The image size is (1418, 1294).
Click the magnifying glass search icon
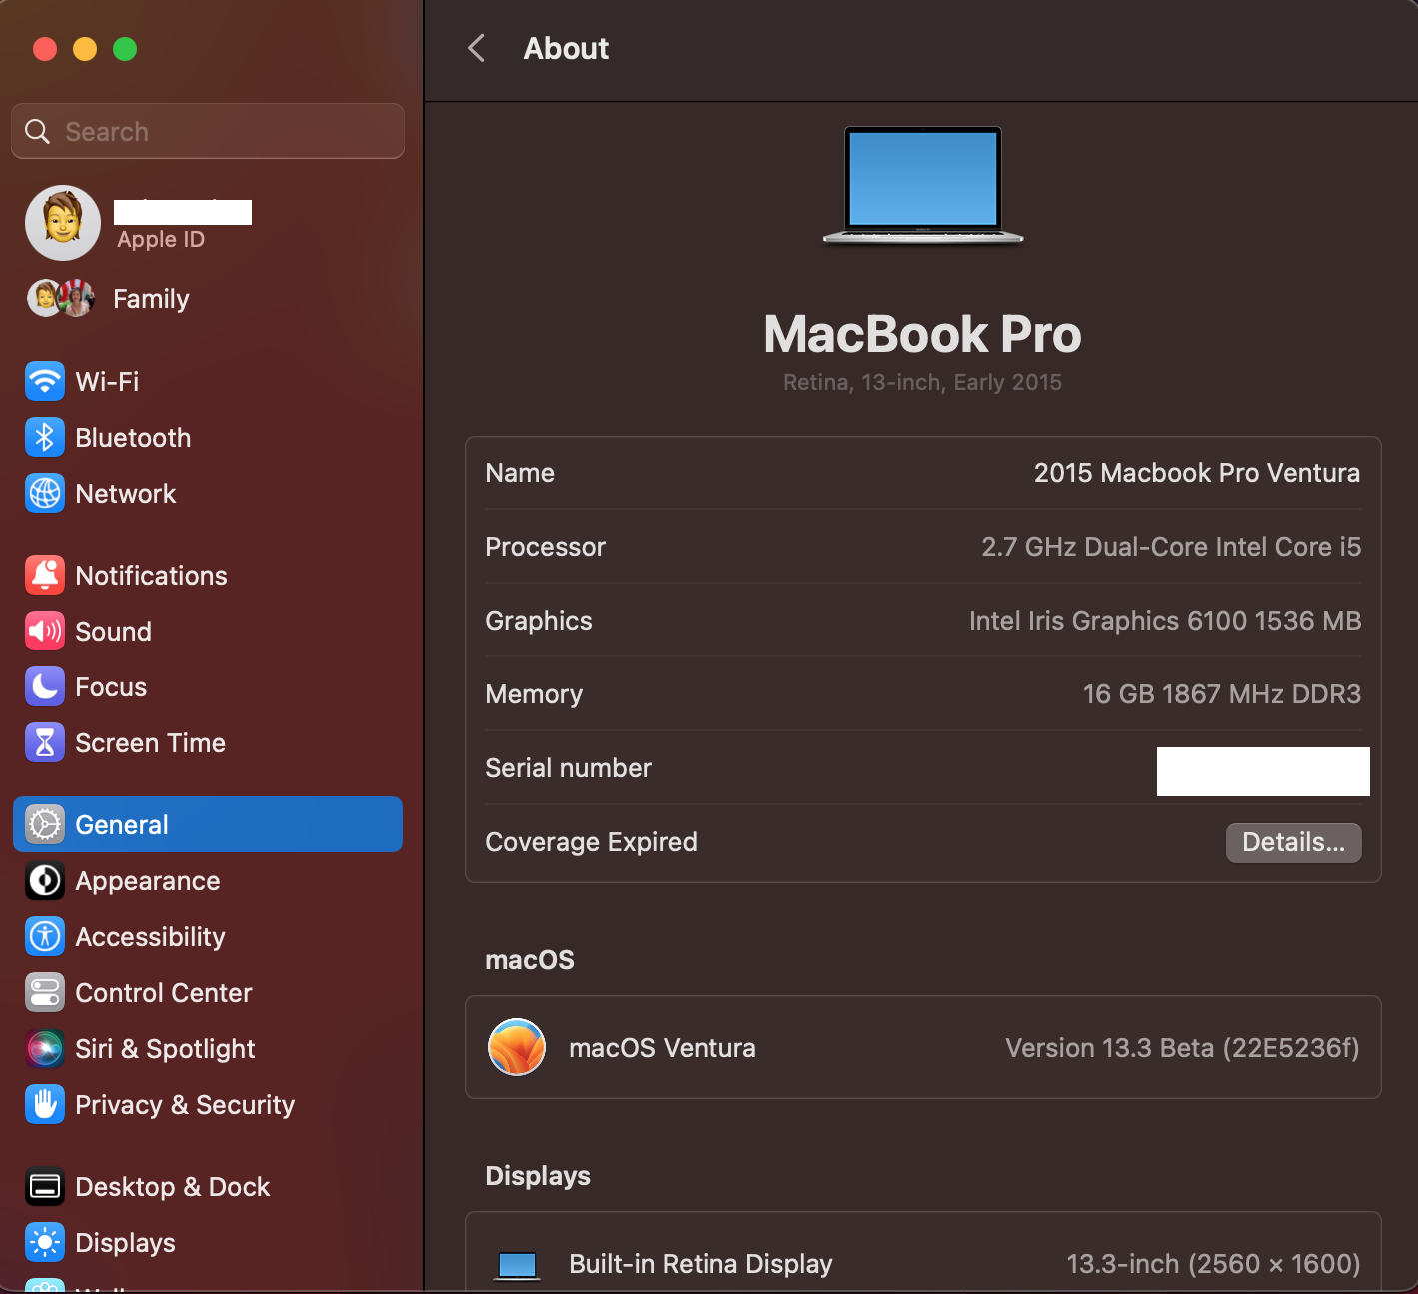point(37,131)
